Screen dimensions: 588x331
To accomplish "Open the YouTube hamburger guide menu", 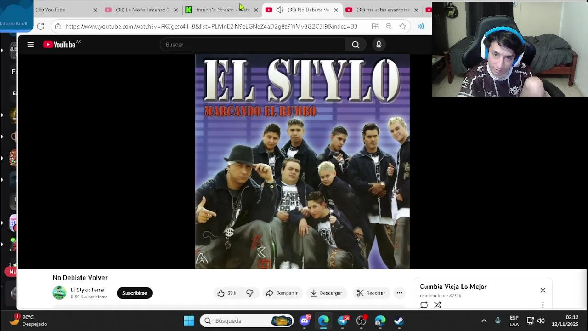I will 30,45.
